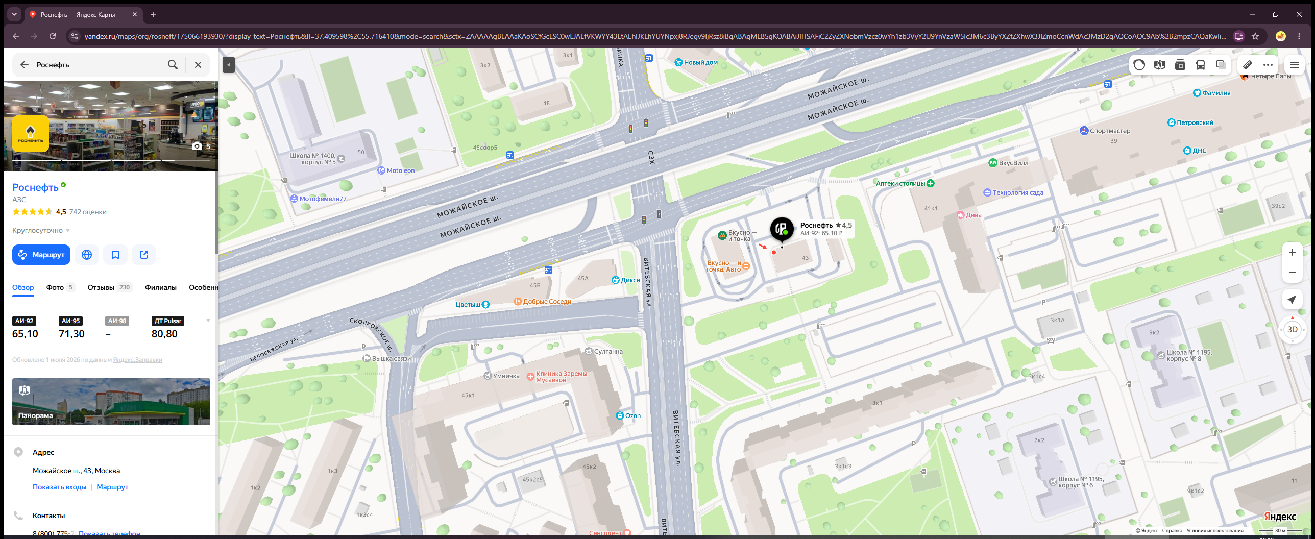Select the Роснефть map pin marker
Viewport: 1315px width, 539px height.
(x=782, y=229)
